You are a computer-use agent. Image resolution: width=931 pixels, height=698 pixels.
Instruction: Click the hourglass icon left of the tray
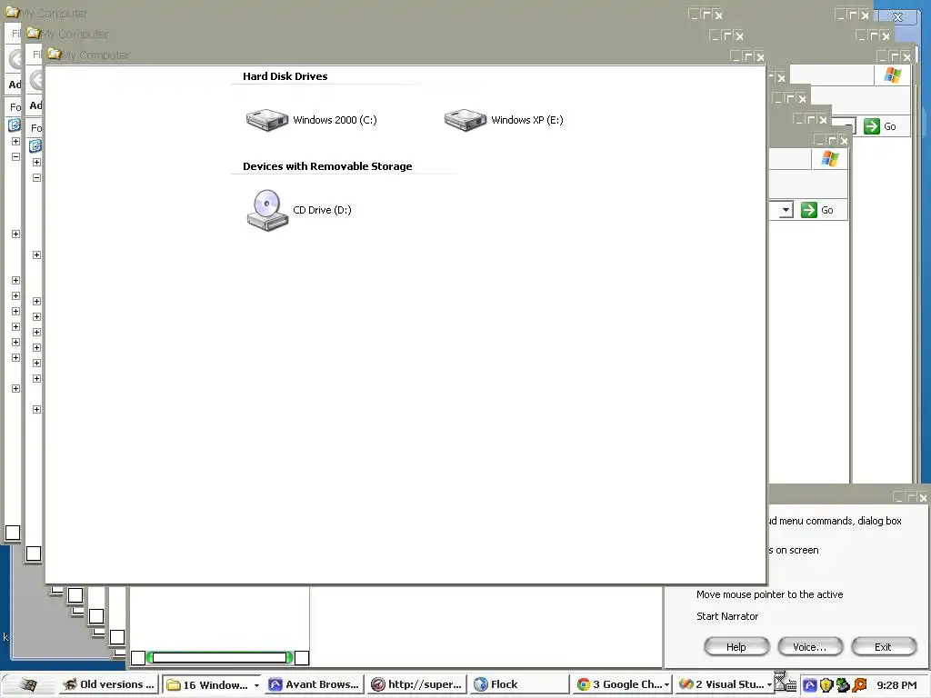coord(779,681)
